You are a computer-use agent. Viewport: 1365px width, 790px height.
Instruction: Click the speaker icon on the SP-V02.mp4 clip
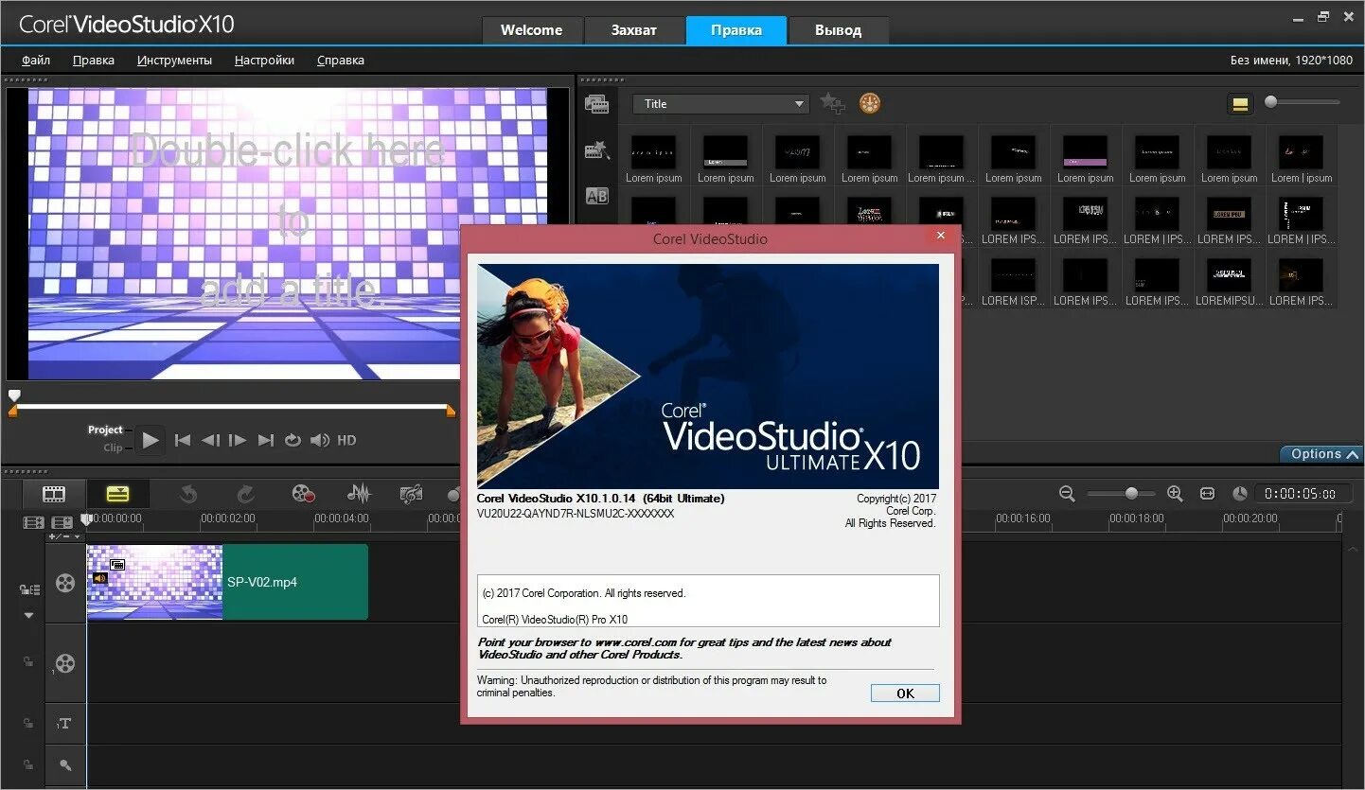[99, 578]
